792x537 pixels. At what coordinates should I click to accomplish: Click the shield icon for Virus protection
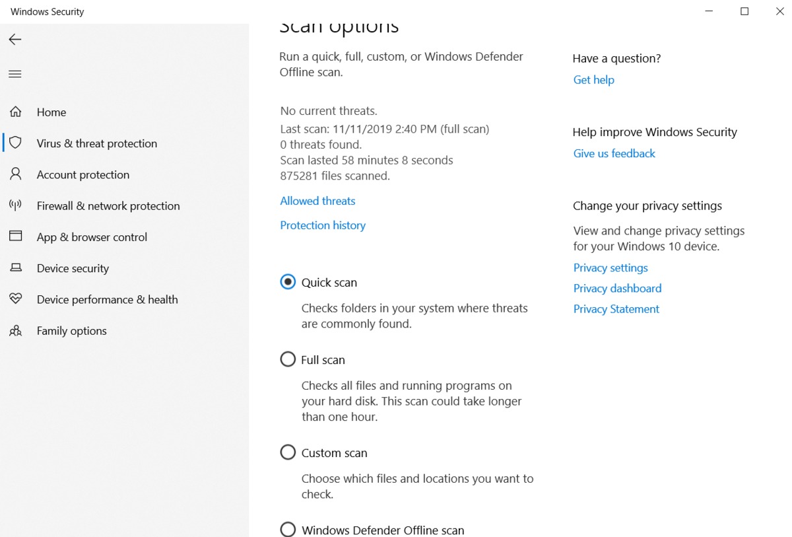16,143
